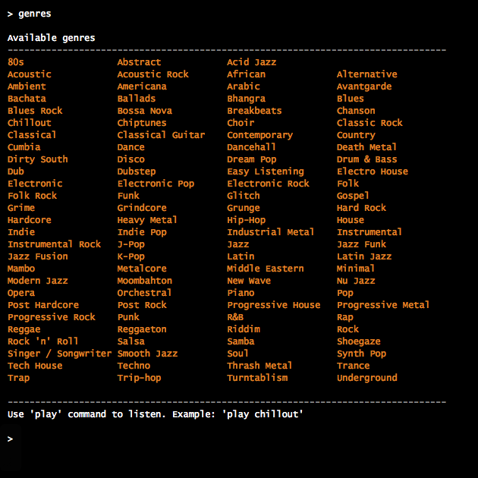The image size is (478, 478).
Task: Click 'Cumbia' in the genre list
Action: tap(24, 147)
